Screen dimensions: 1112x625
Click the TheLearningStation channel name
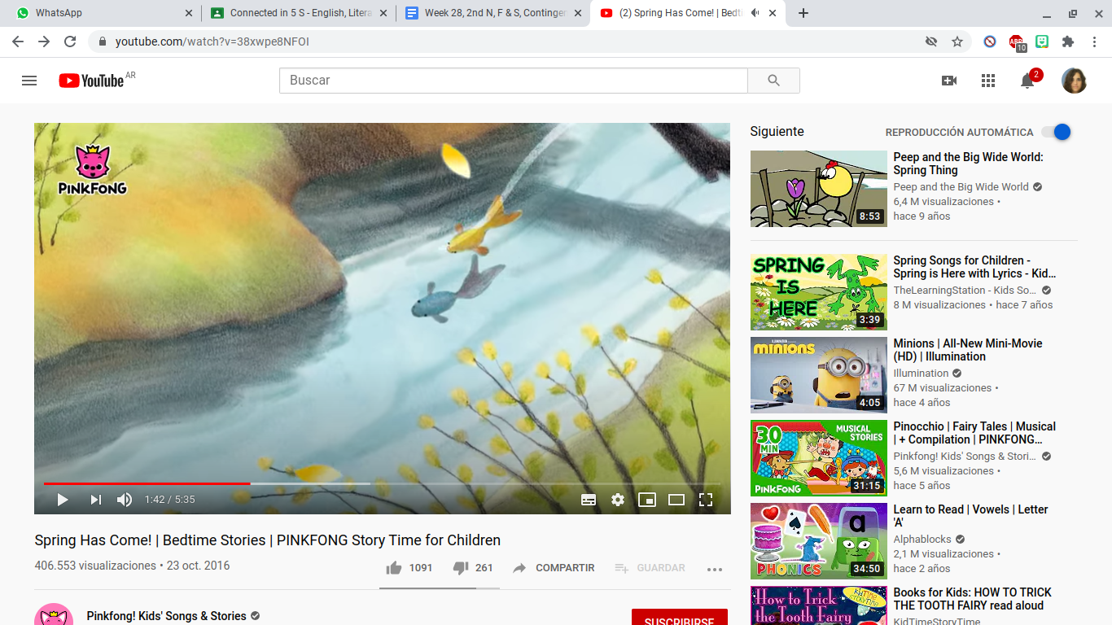pos(965,291)
